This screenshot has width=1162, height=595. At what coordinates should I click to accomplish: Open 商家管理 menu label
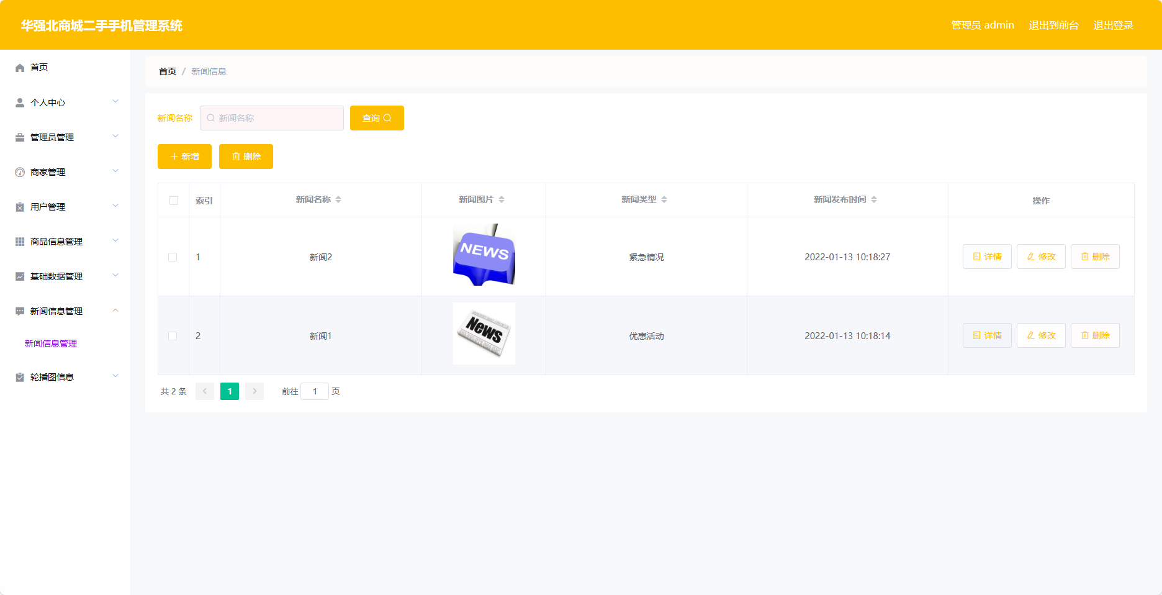[x=48, y=172]
